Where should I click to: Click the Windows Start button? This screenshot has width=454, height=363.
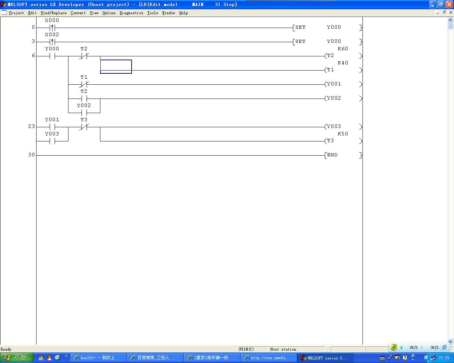tap(17, 357)
